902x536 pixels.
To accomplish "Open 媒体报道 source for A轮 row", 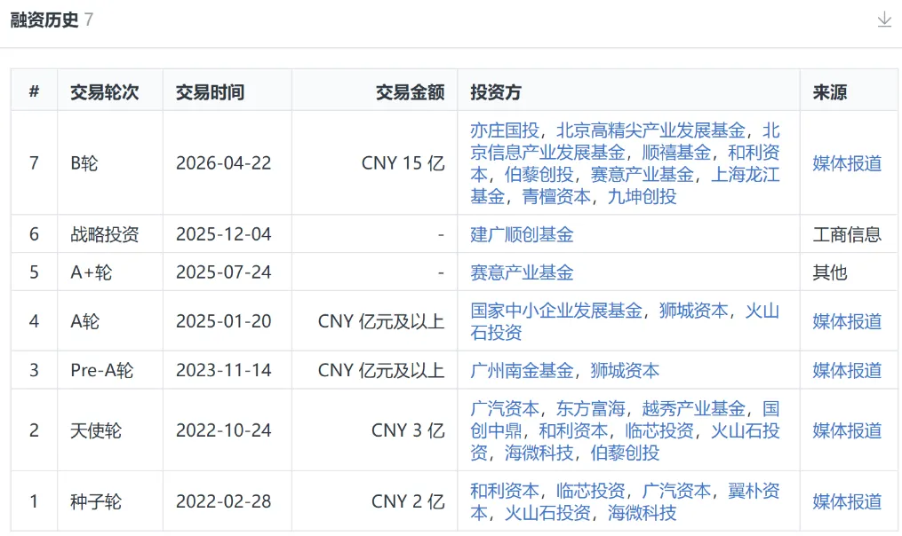I will pyautogui.click(x=847, y=321).
